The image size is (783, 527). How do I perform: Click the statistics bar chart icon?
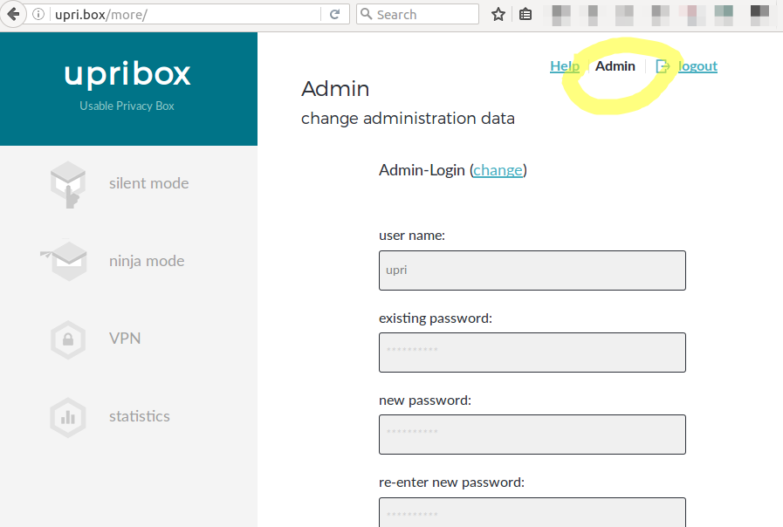pos(68,418)
